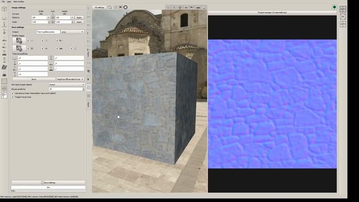Click the bold circle icon in 3D toolbar

pos(126,7)
